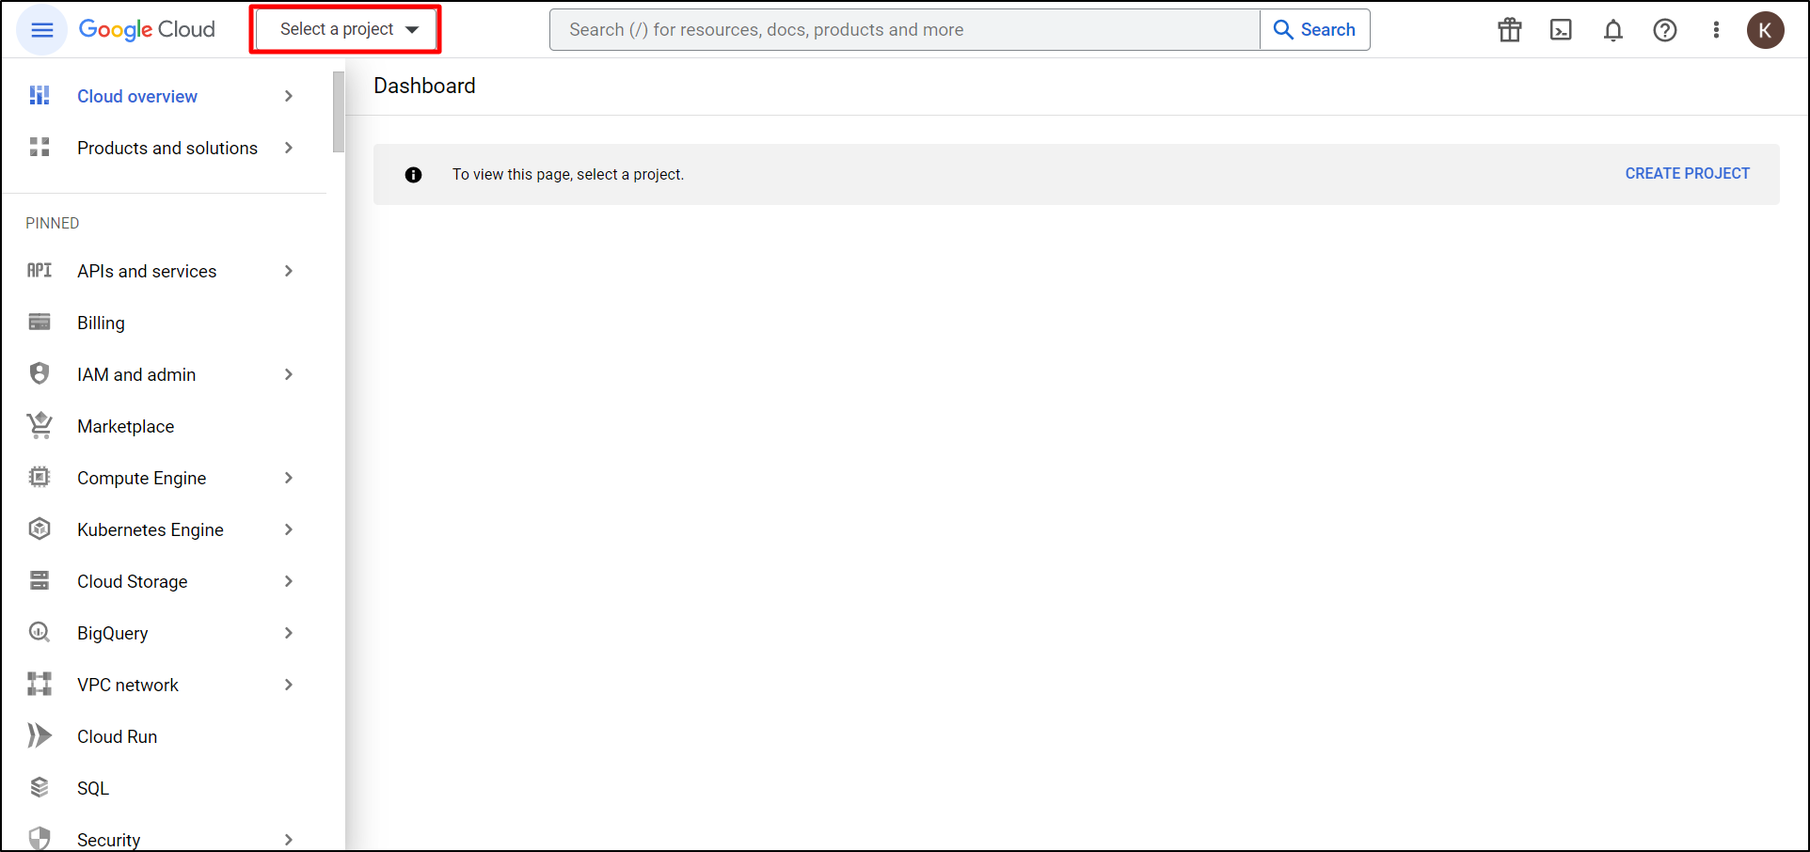The height and width of the screenshot is (852, 1810).
Task: Select the BigQuery icon in the sidebar
Action: tap(39, 632)
